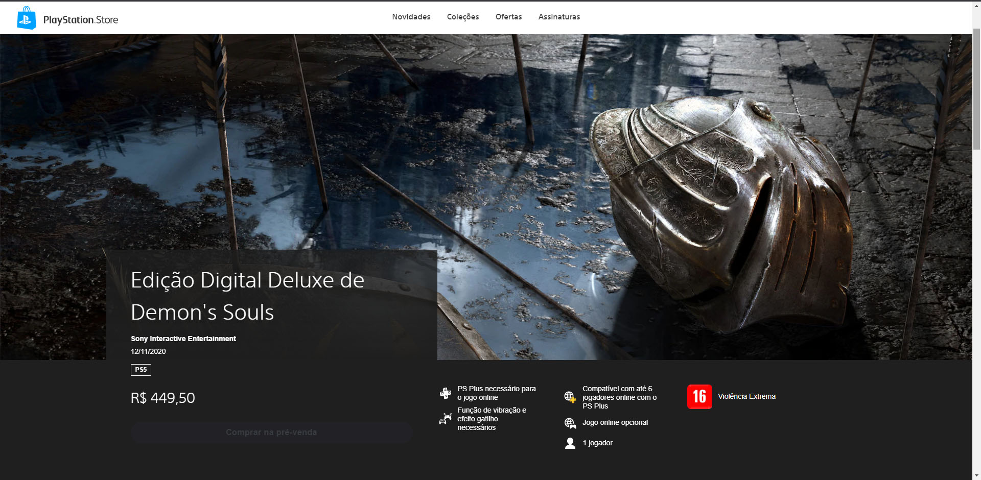This screenshot has width=981, height=480.
Task: Click the online multiplayer PS Plus globe icon
Action: 570,397
